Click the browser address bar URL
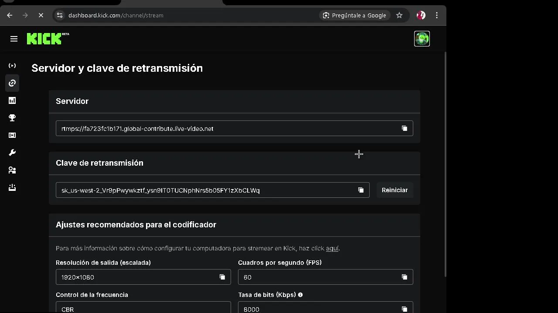Viewport: 558px width, 313px height. pos(116,15)
